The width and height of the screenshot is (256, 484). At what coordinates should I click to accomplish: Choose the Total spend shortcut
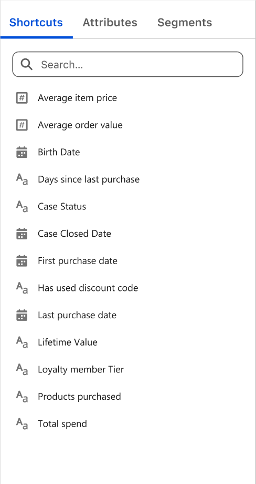pos(127,424)
